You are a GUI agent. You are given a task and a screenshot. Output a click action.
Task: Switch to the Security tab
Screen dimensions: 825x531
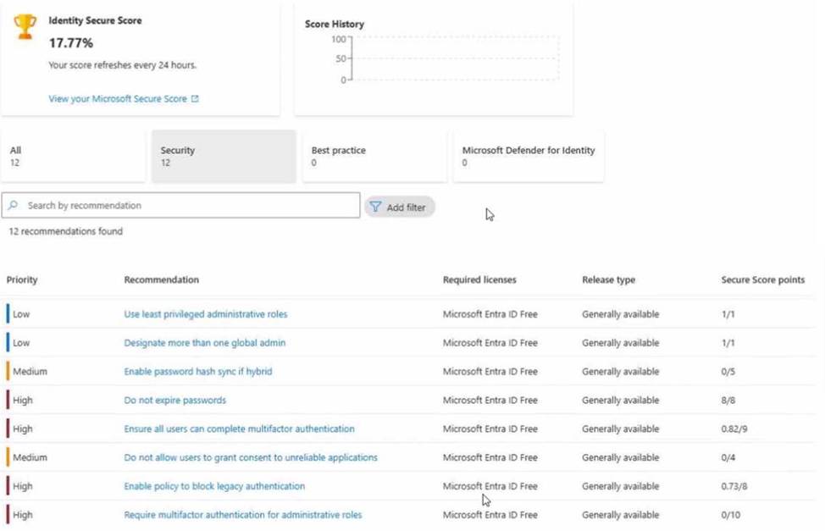point(224,156)
